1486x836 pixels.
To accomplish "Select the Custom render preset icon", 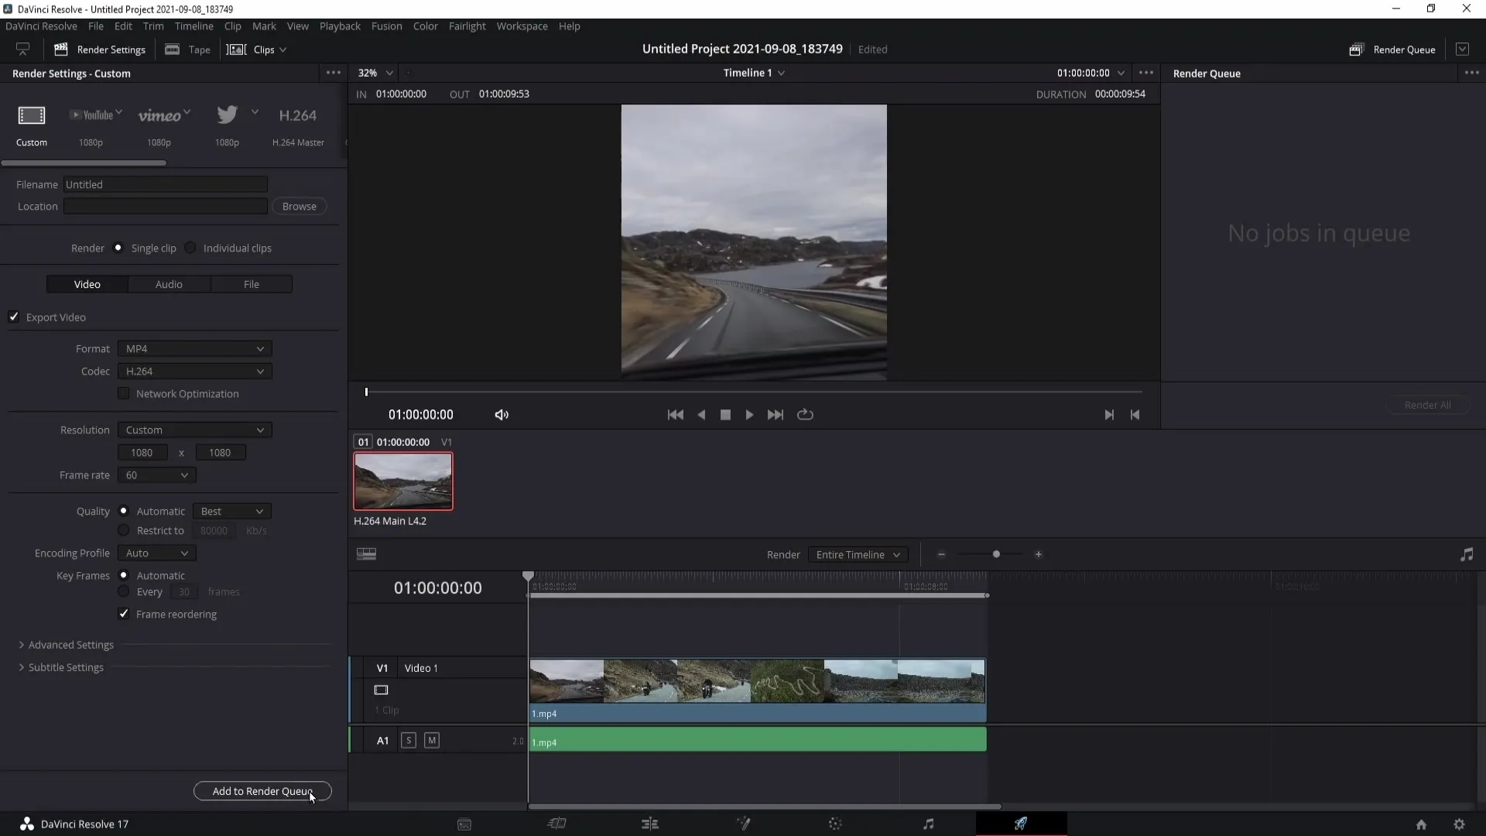I will point(32,115).
